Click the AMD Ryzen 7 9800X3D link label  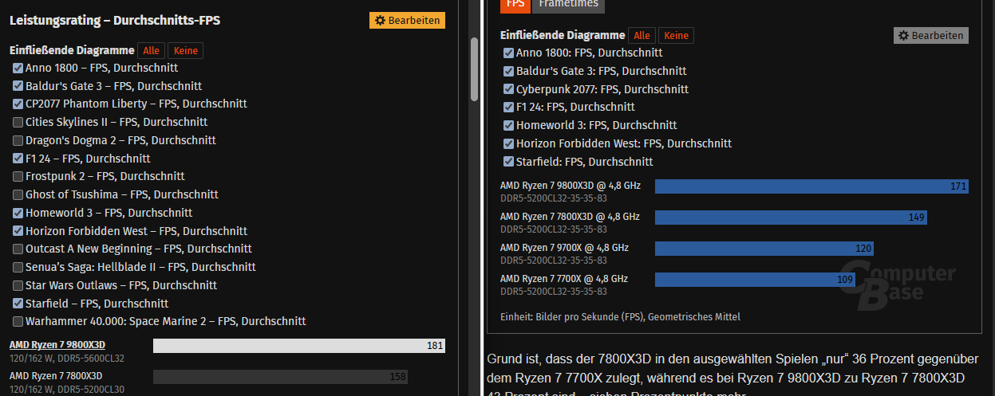[x=57, y=345]
